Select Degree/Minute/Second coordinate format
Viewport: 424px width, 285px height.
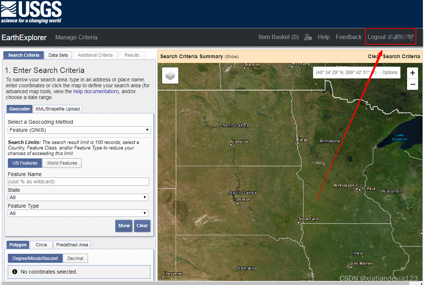pos(35,258)
